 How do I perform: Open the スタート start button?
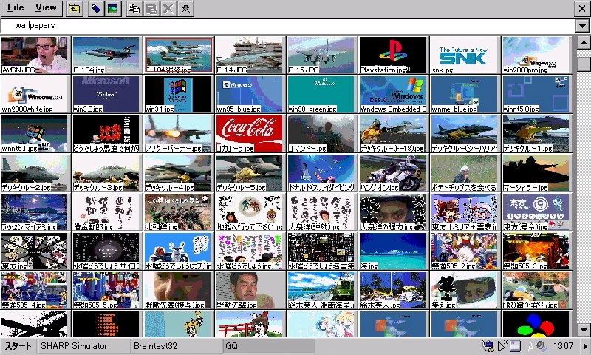point(18,346)
